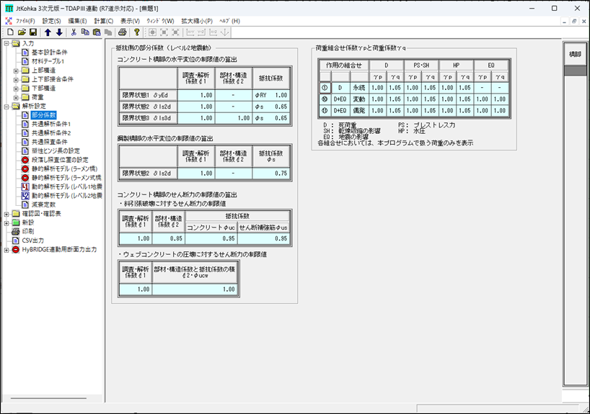Viewport: 590px width, 414px height.
Task: Click the printer icon in toolbar
Action: pos(122,32)
